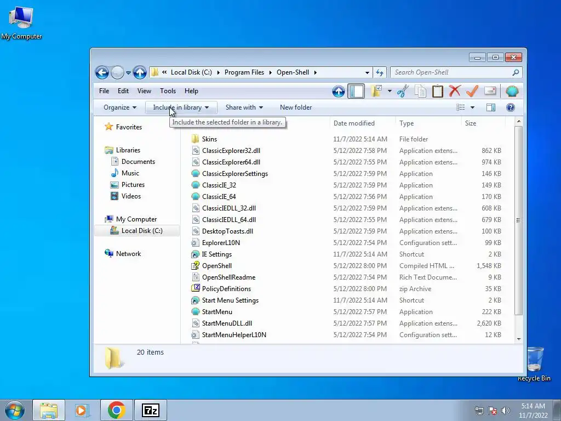Screen dimensions: 561x421
Task: Click the taskbar clock showing 5:14 AM
Action: click(533, 411)
